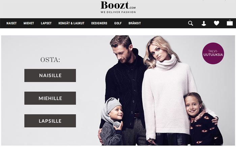
Task: Click the man in black cardigan
Action: 125,84
